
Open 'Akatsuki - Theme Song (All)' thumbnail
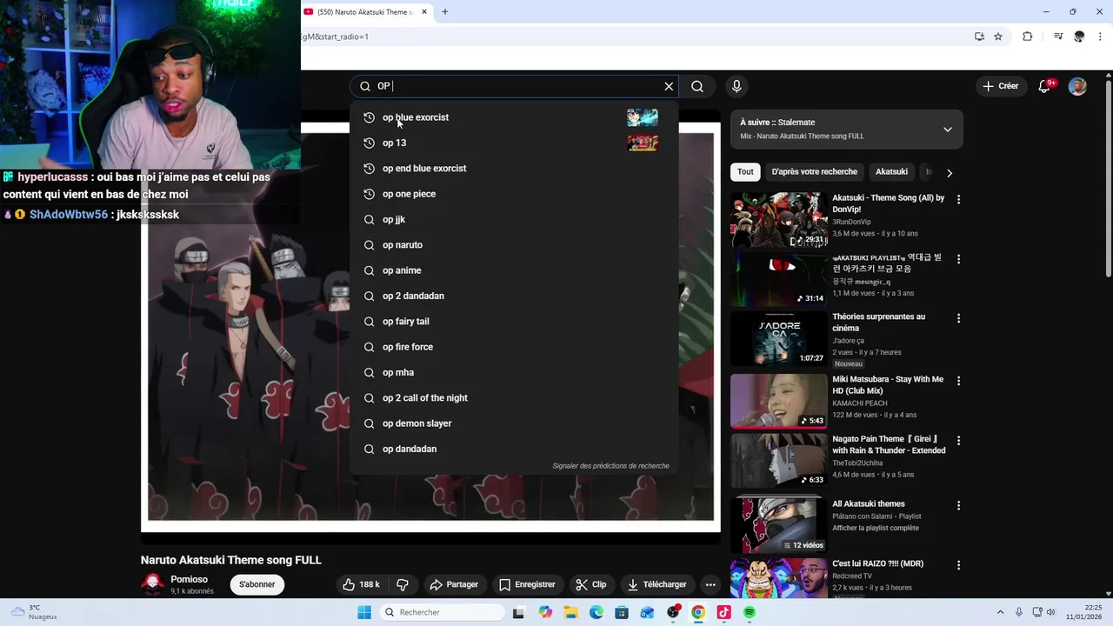(779, 219)
